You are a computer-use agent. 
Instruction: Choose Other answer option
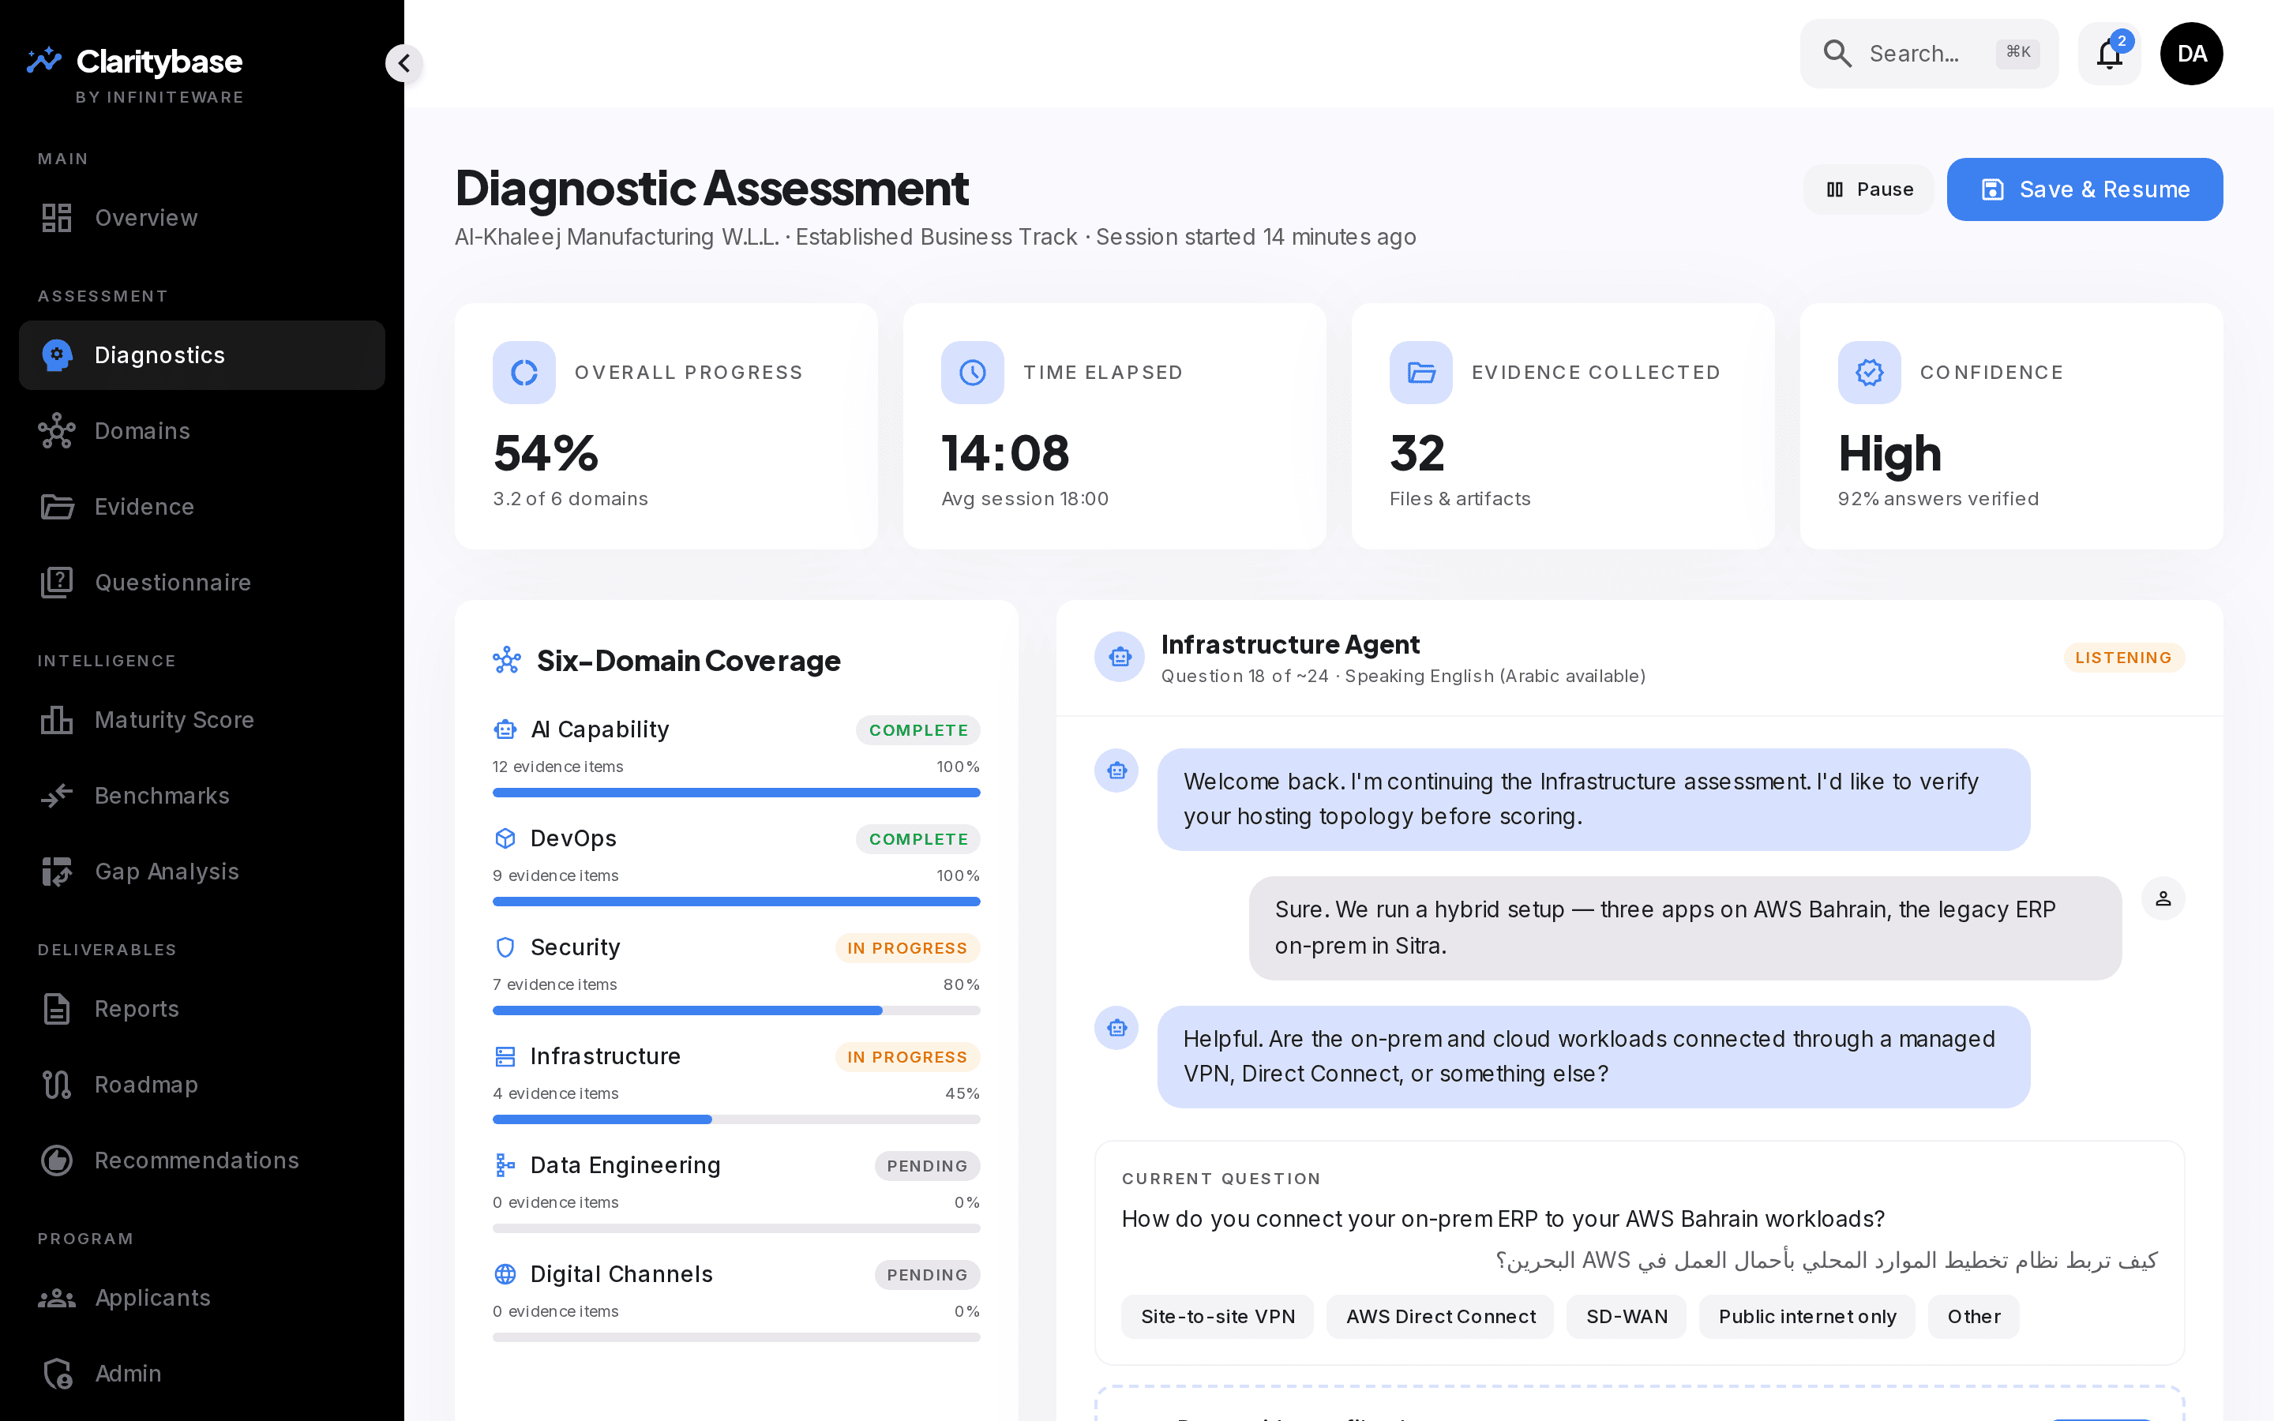[x=1973, y=1317]
